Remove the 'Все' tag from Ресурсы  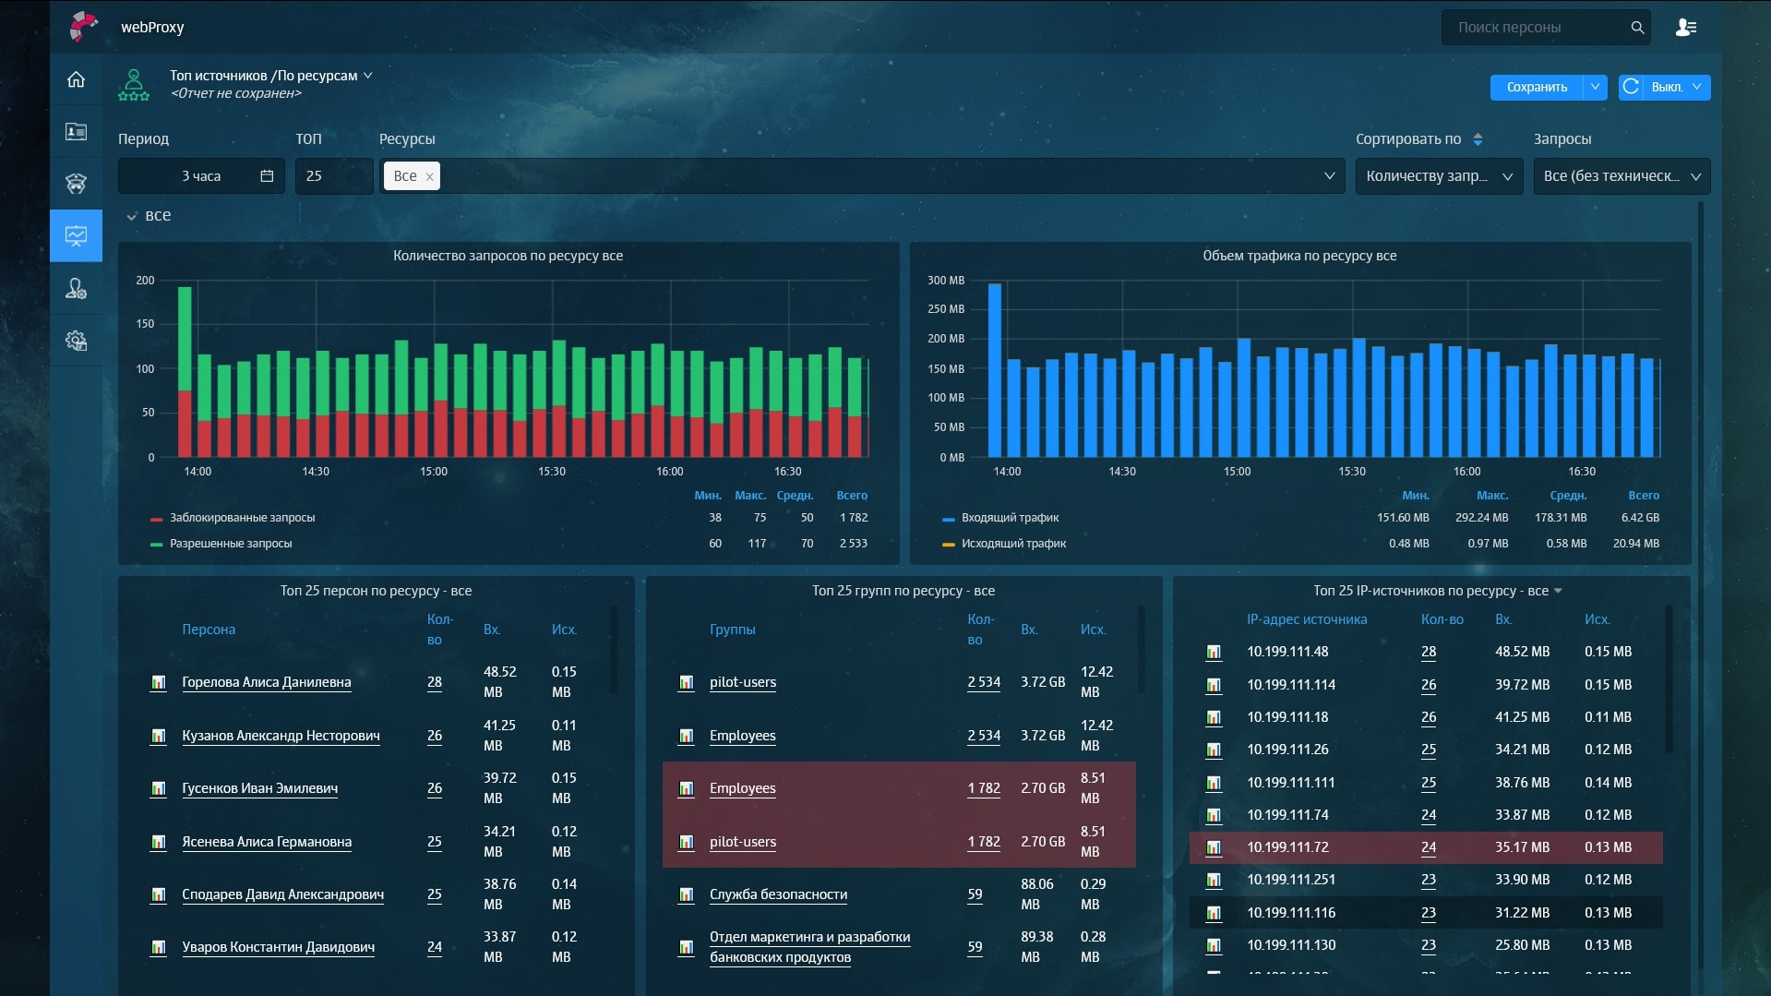point(429,177)
